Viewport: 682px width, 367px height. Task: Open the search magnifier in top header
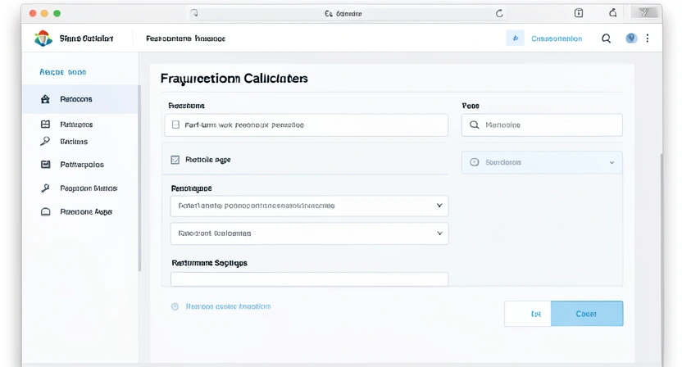click(606, 39)
